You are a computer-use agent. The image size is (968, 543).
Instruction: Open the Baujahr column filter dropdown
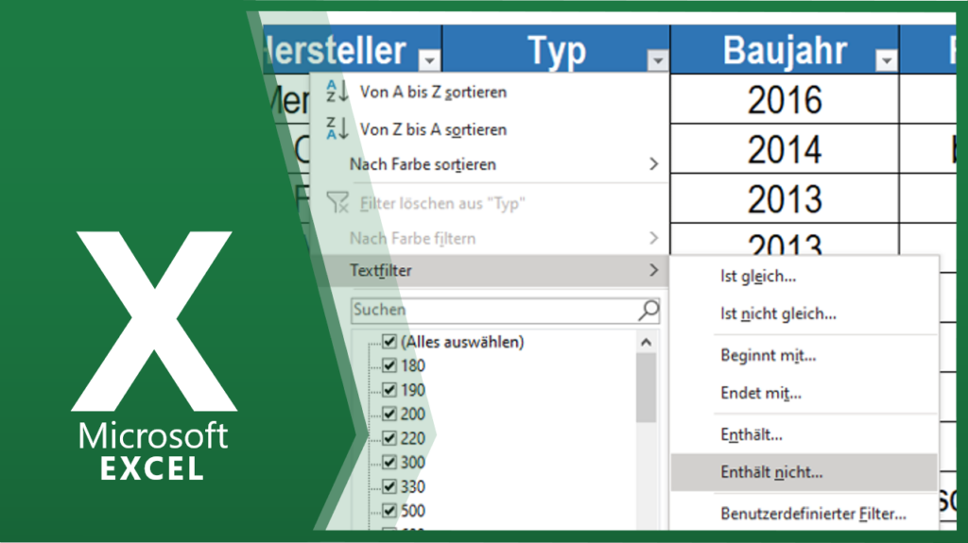click(886, 59)
